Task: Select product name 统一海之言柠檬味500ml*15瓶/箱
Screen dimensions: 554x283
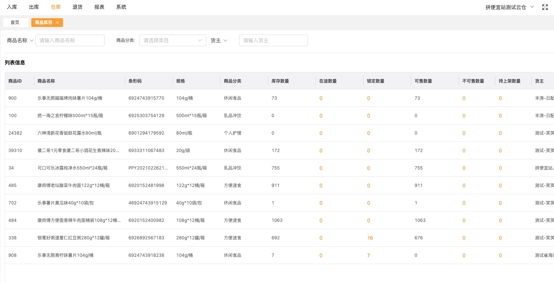Action: pyautogui.click(x=70, y=116)
